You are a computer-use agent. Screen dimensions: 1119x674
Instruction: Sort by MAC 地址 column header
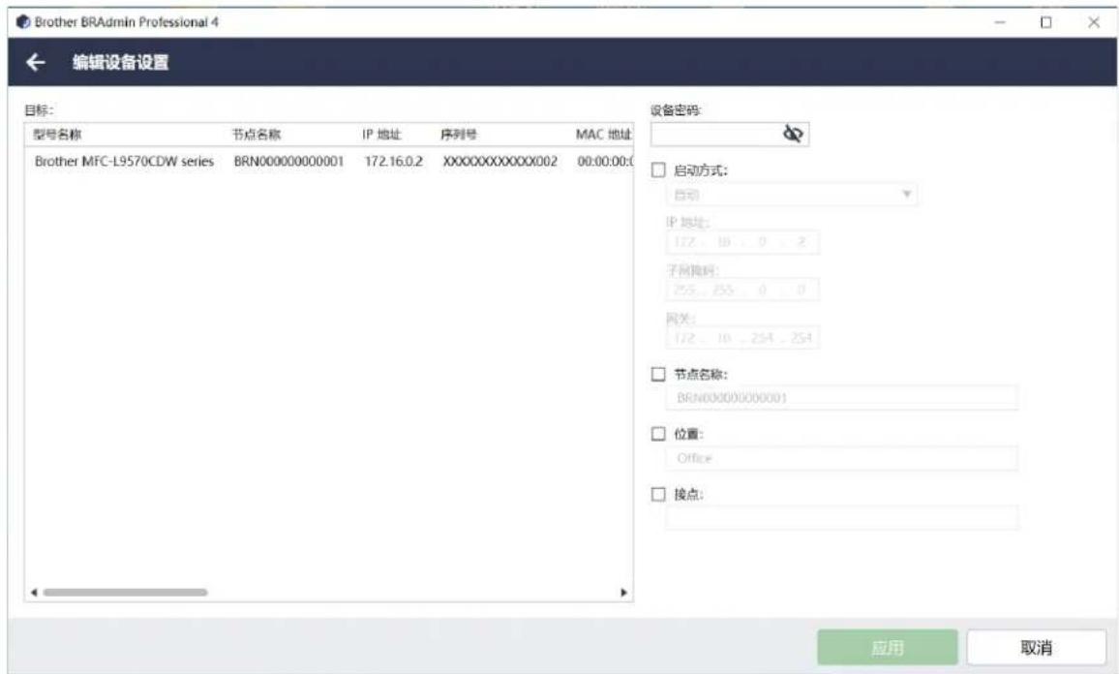pyautogui.click(x=604, y=135)
